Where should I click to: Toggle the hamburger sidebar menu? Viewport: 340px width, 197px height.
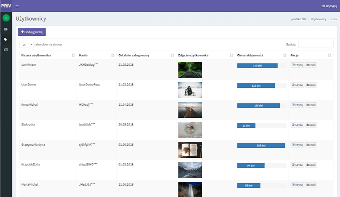pos(17,6)
